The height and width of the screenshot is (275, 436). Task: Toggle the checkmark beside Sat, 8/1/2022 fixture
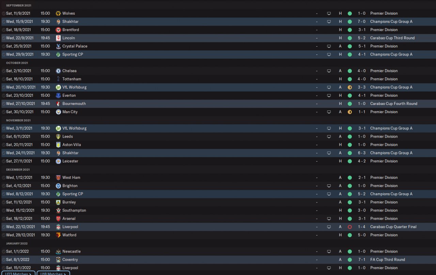(x=3, y=260)
